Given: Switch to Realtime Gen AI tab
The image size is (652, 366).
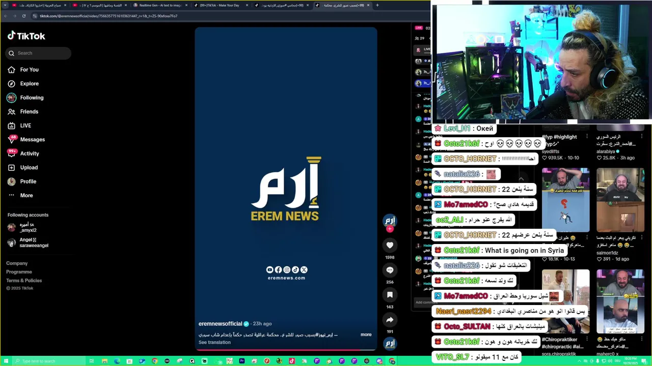Looking at the screenshot, I should (x=160, y=5).
